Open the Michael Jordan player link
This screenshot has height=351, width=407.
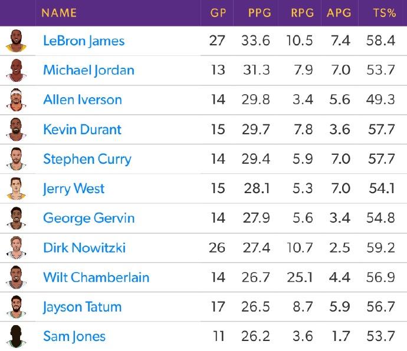(88, 70)
